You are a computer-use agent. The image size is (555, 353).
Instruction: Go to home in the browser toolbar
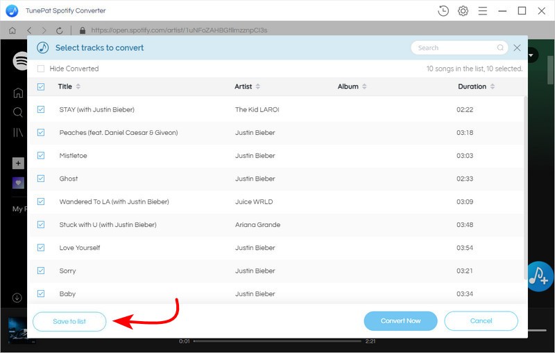12,30
